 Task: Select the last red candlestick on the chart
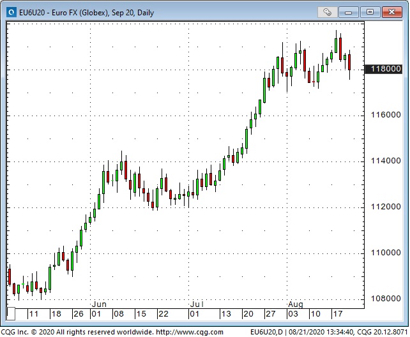pyautogui.click(x=349, y=62)
